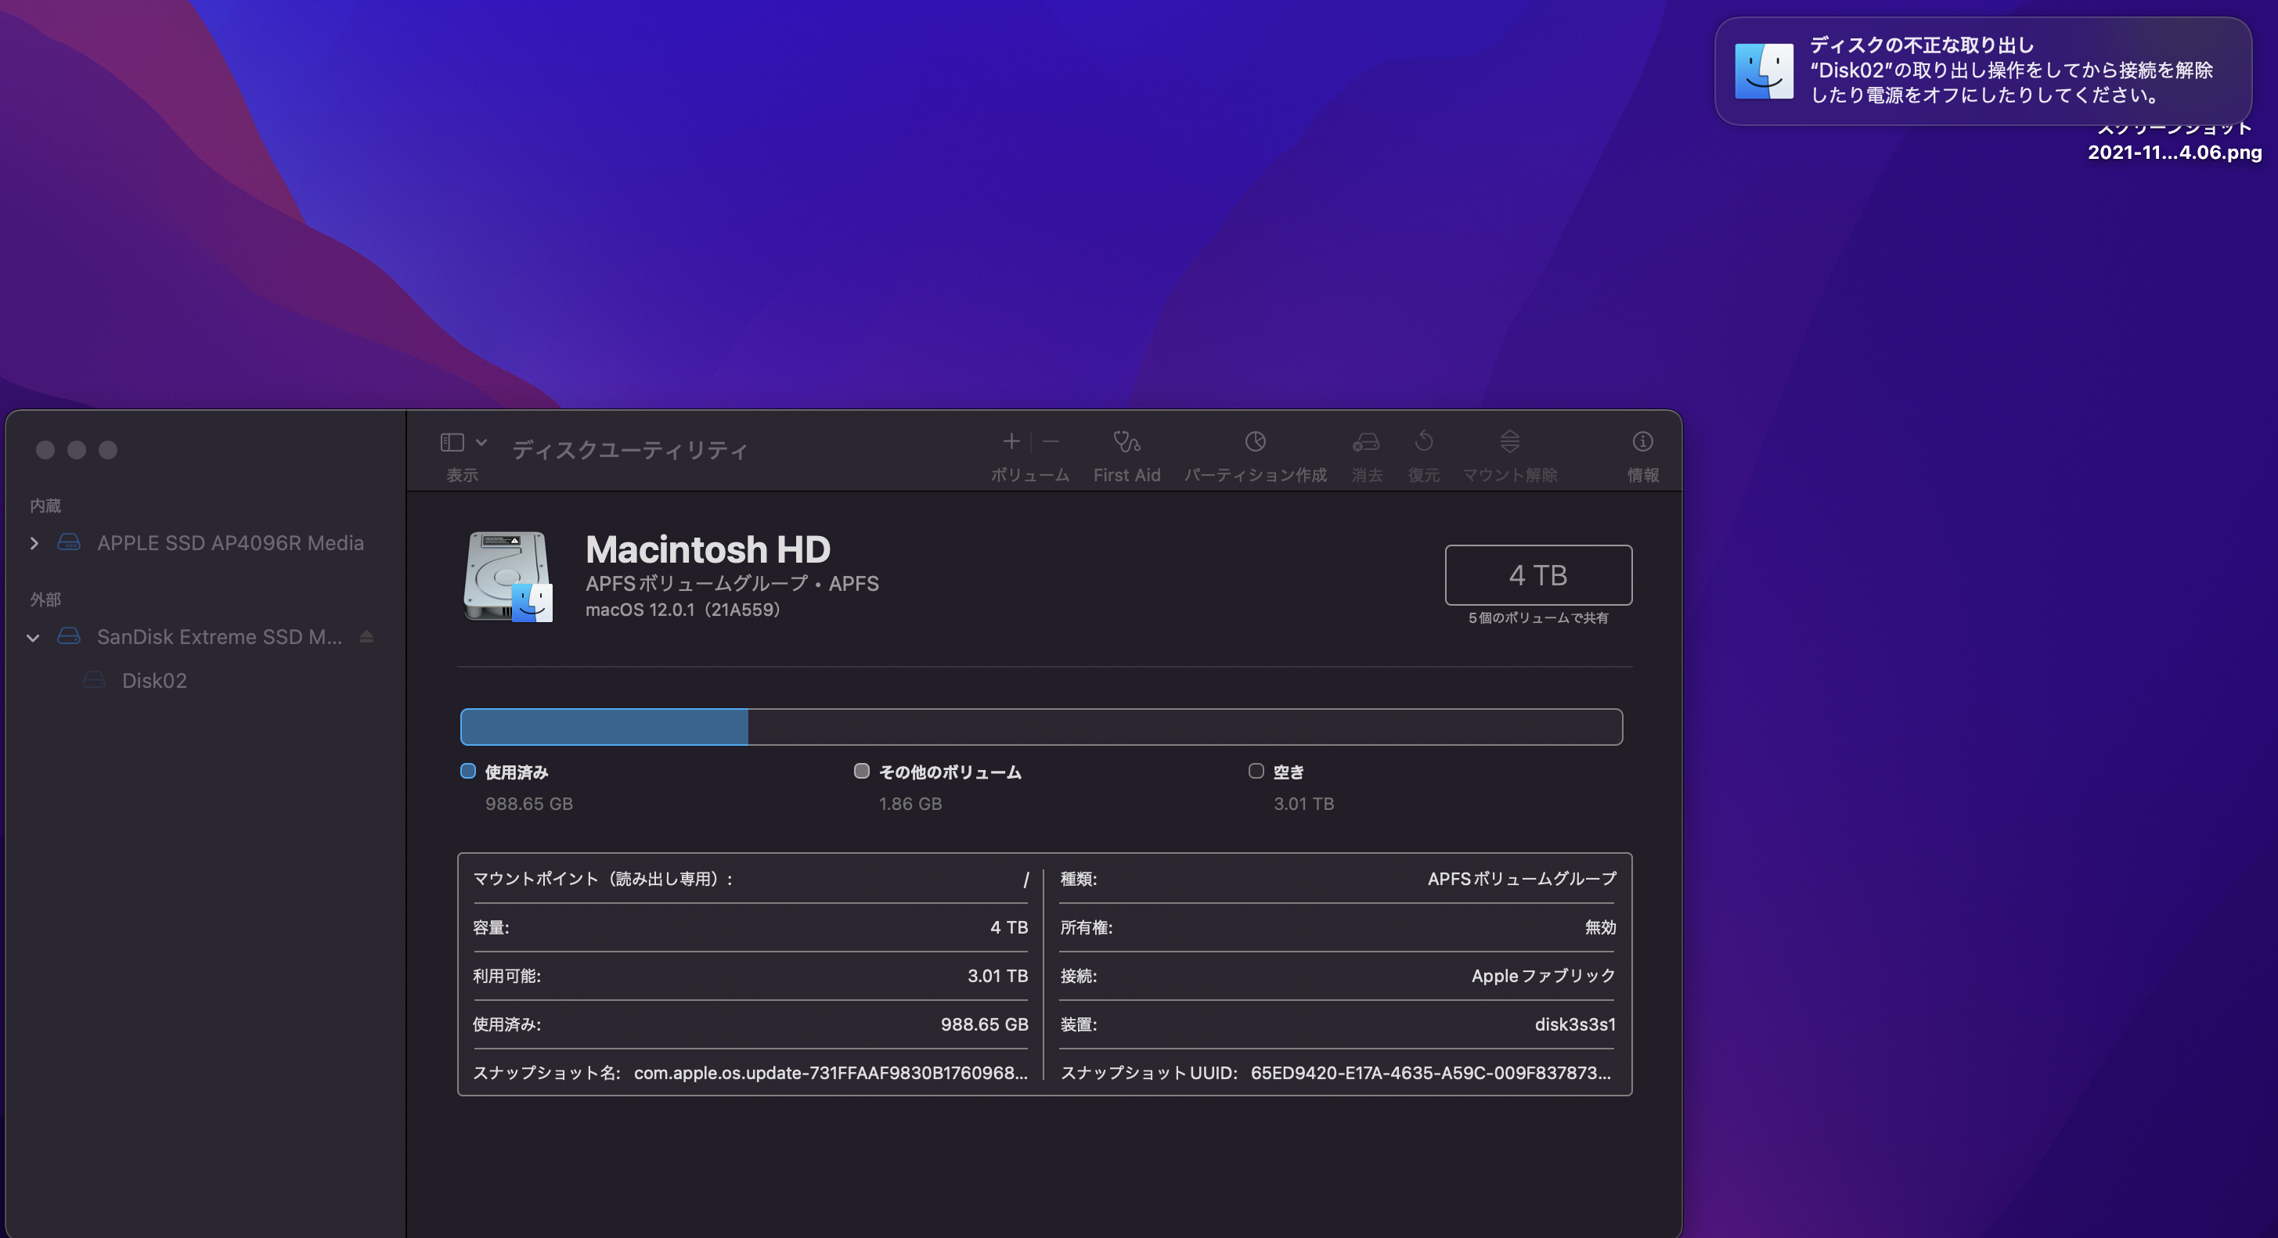The width and height of the screenshot is (2278, 1238).
Task: Click the restore (復元) arrow icon
Action: [x=1424, y=441]
